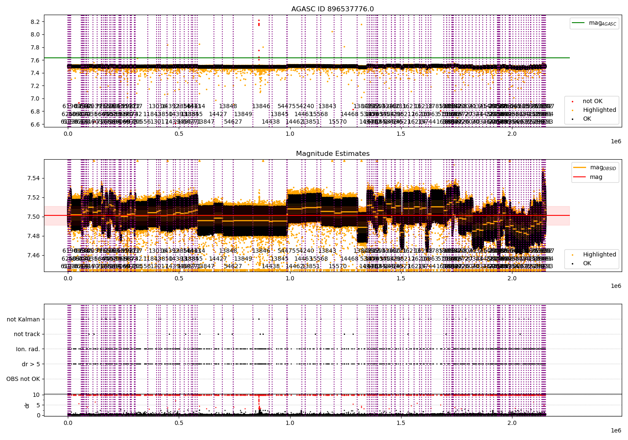Click obsid label 13848 in top plot

228,106
